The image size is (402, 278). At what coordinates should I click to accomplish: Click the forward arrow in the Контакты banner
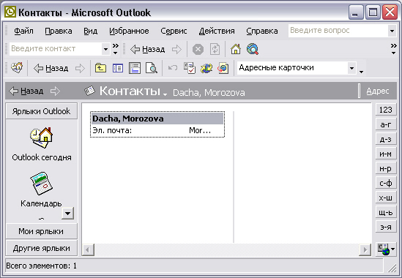(55, 91)
